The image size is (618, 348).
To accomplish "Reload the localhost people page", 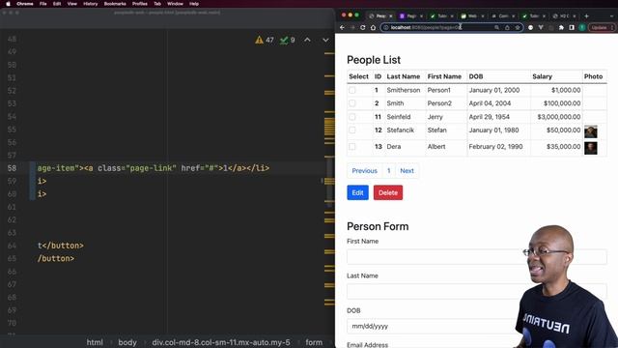I will pyautogui.click(x=363, y=28).
